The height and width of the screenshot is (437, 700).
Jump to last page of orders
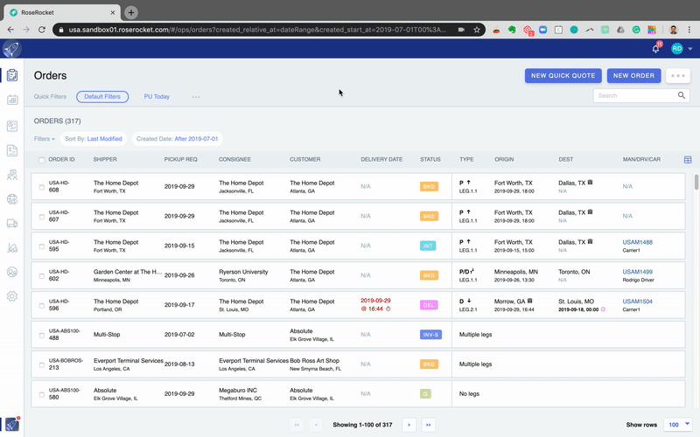coord(428,425)
